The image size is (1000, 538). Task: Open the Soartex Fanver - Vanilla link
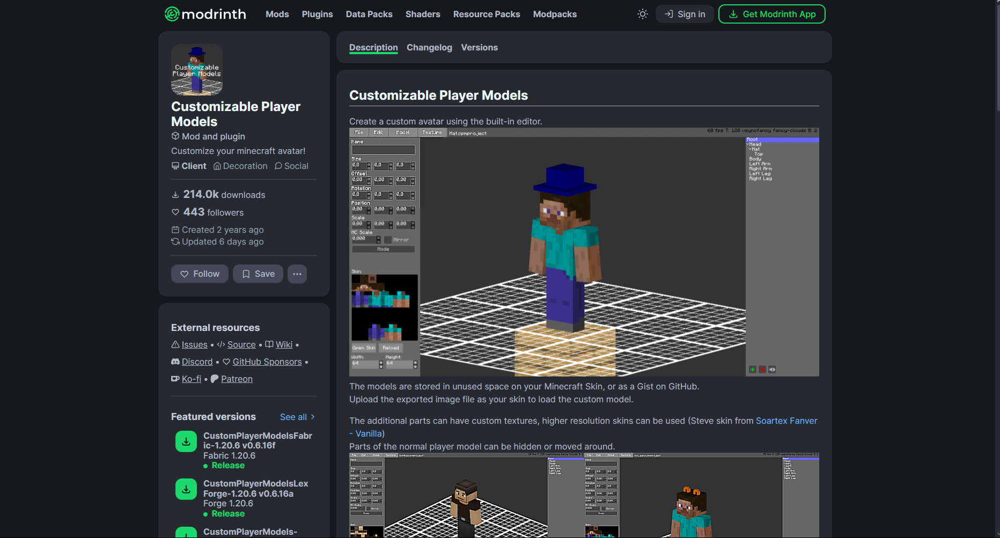(x=786, y=421)
